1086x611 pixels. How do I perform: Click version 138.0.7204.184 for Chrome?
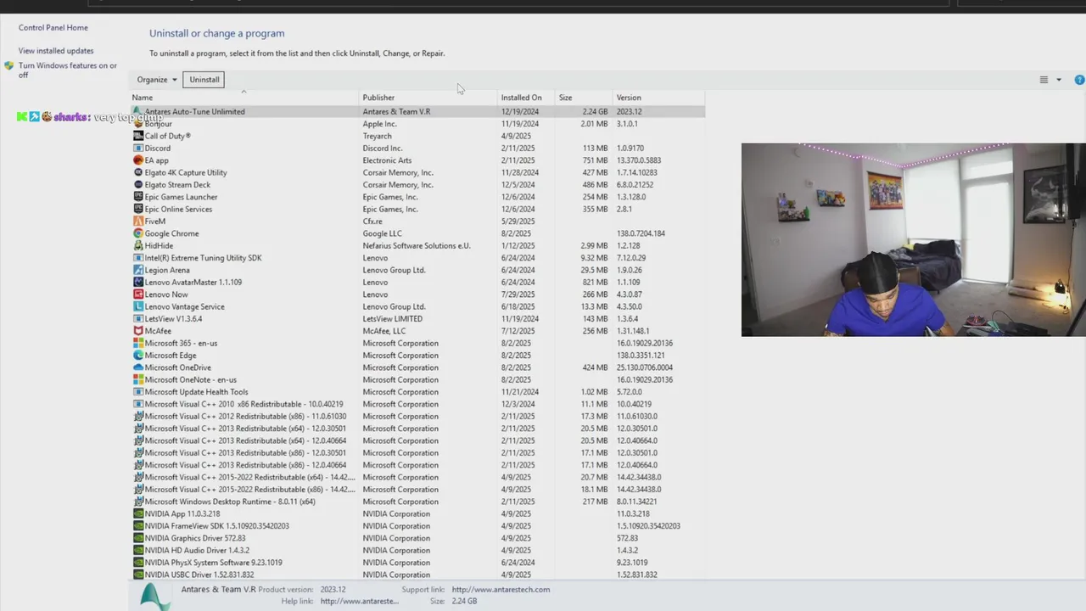pos(641,233)
